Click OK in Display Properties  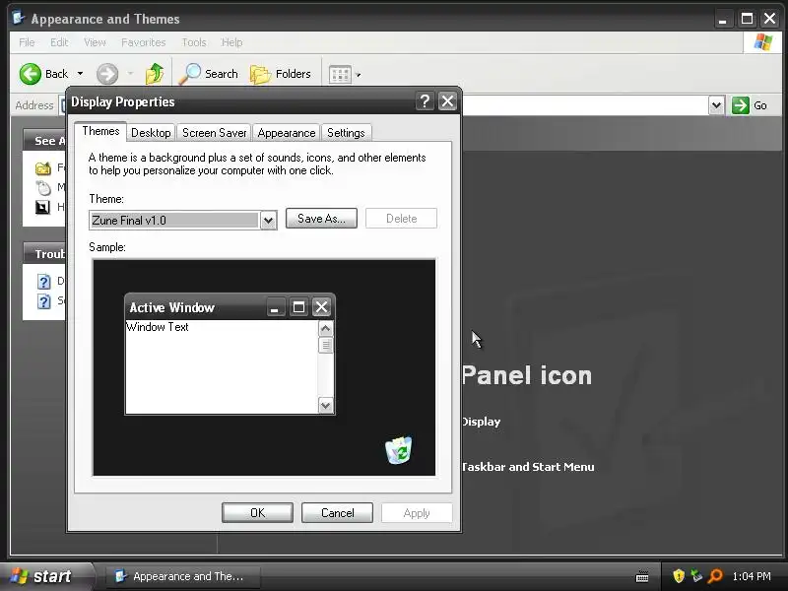click(x=257, y=513)
